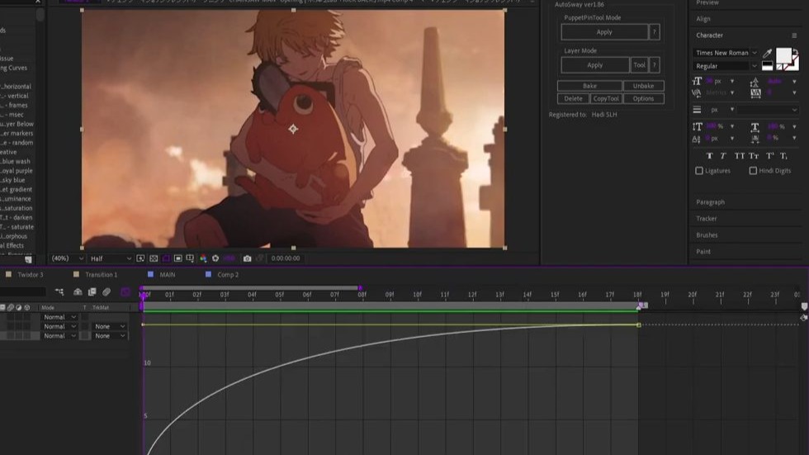Open the Character panel menu icon
The width and height of the screenshot is (809, 455).
coord(794,36)
